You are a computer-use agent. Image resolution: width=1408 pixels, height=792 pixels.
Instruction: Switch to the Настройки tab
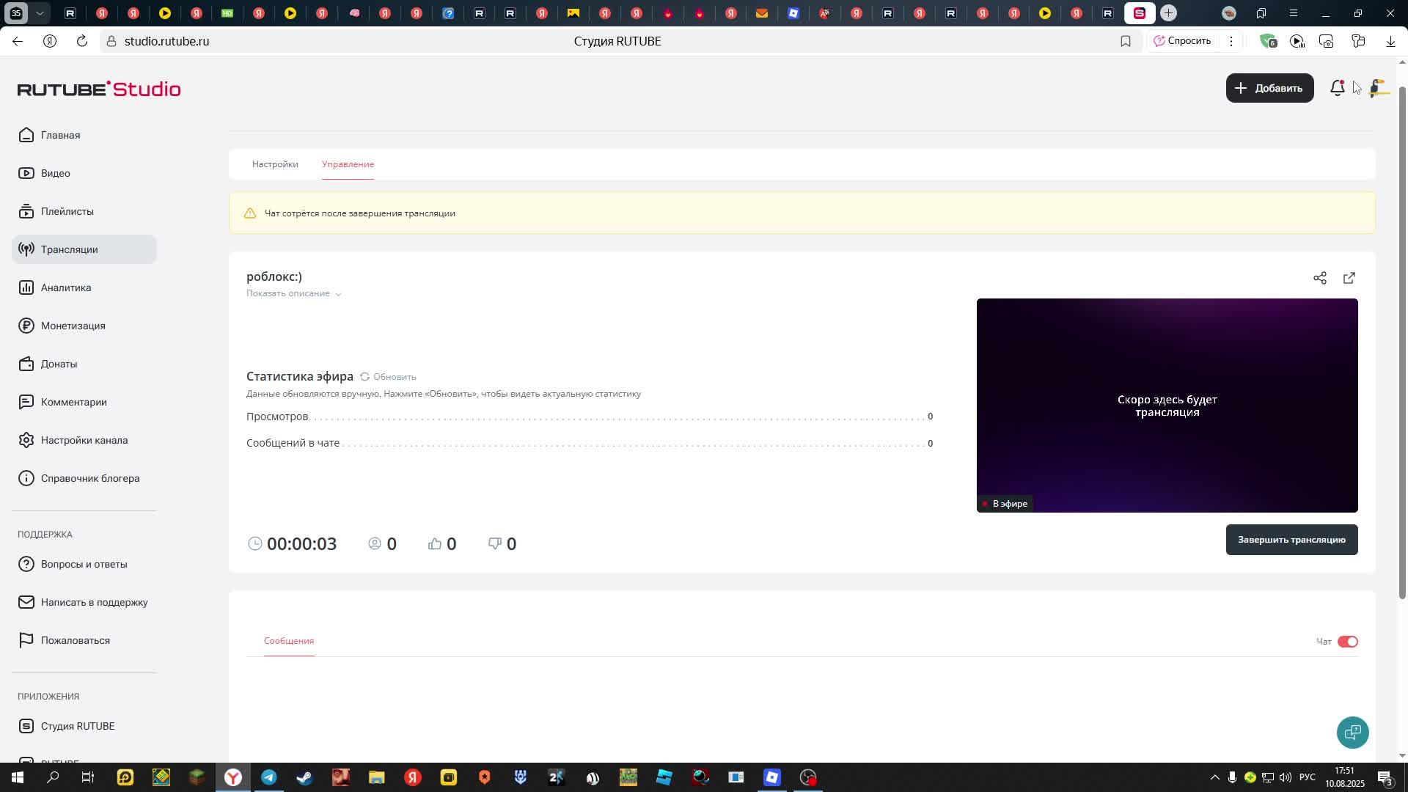click(x=275, y=164)
